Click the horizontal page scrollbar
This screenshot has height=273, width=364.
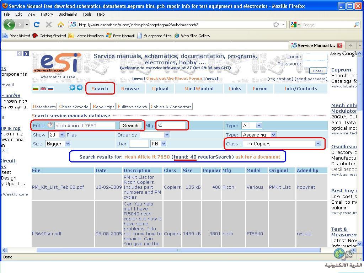pos(178,250)
